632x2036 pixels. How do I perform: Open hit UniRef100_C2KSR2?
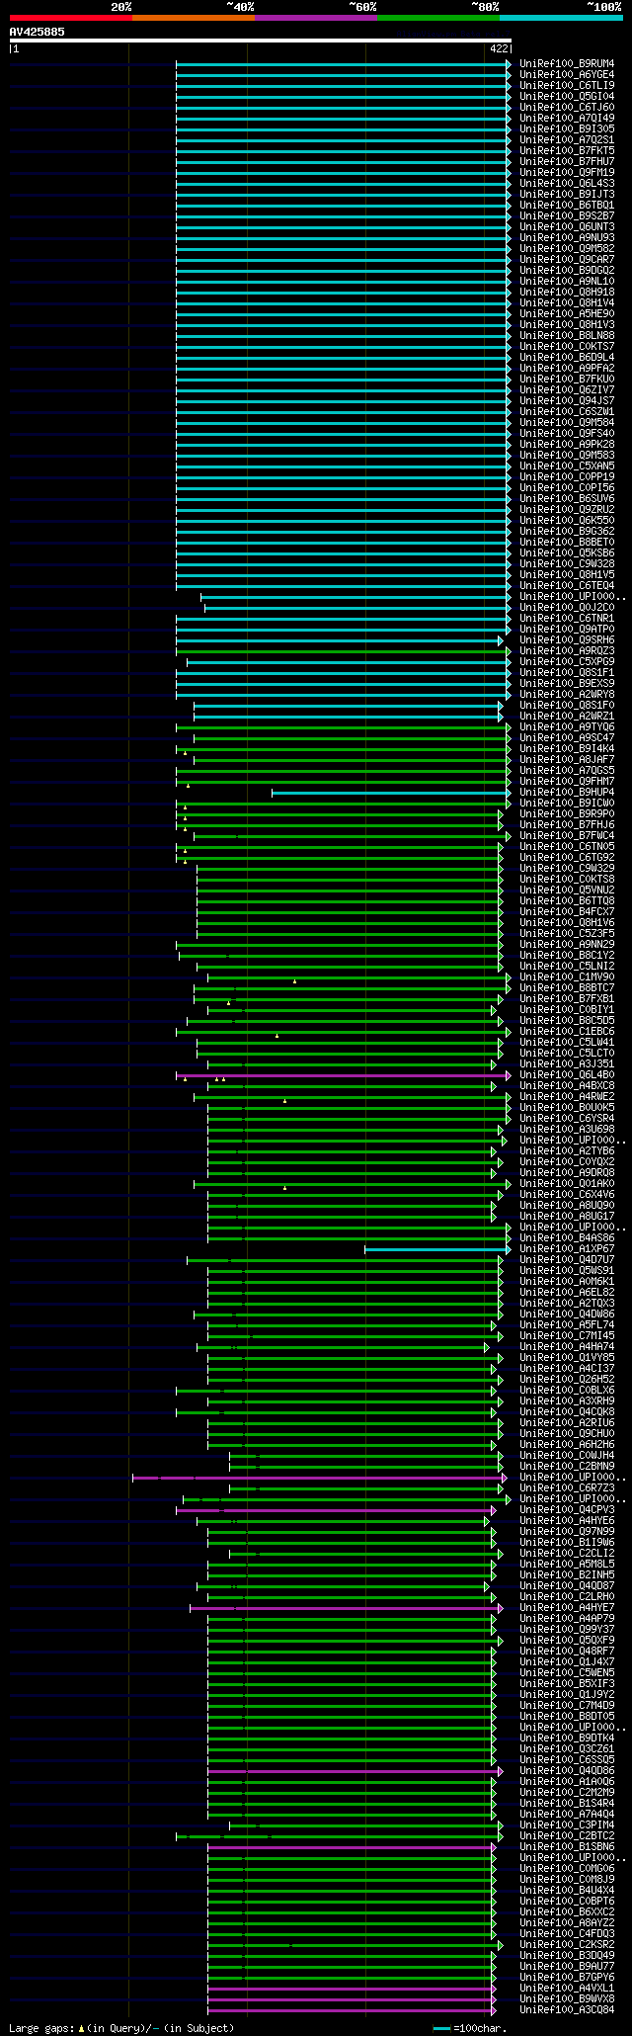(x=567, y=1945)
